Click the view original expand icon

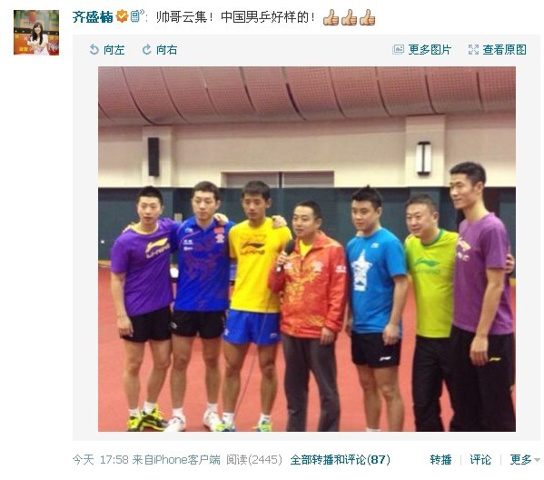[x=473, y=49]
